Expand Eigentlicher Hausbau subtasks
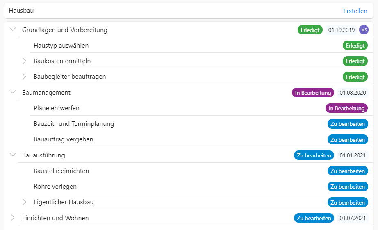 (24, 202)
